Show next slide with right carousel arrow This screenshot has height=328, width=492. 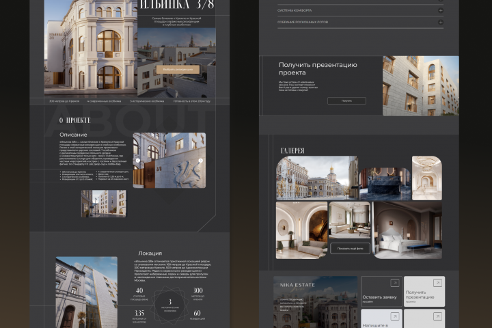click(200, 161)
